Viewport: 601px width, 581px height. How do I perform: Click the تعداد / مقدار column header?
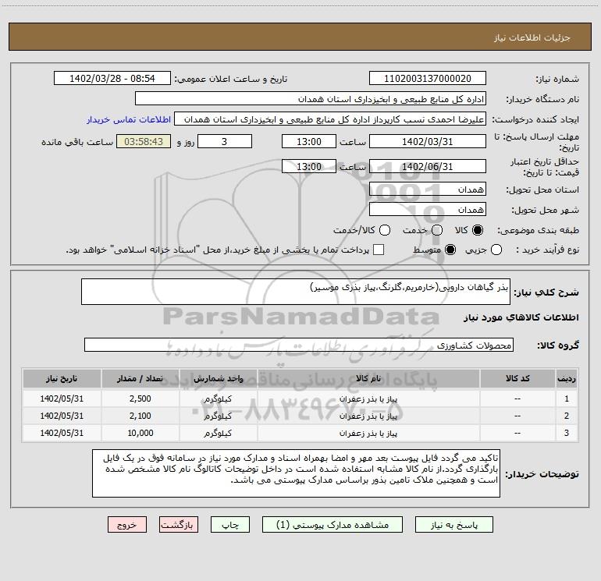coord(140,379)
